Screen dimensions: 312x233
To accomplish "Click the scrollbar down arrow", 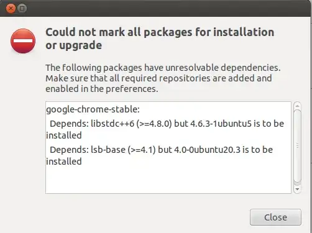I will point(297,189).
